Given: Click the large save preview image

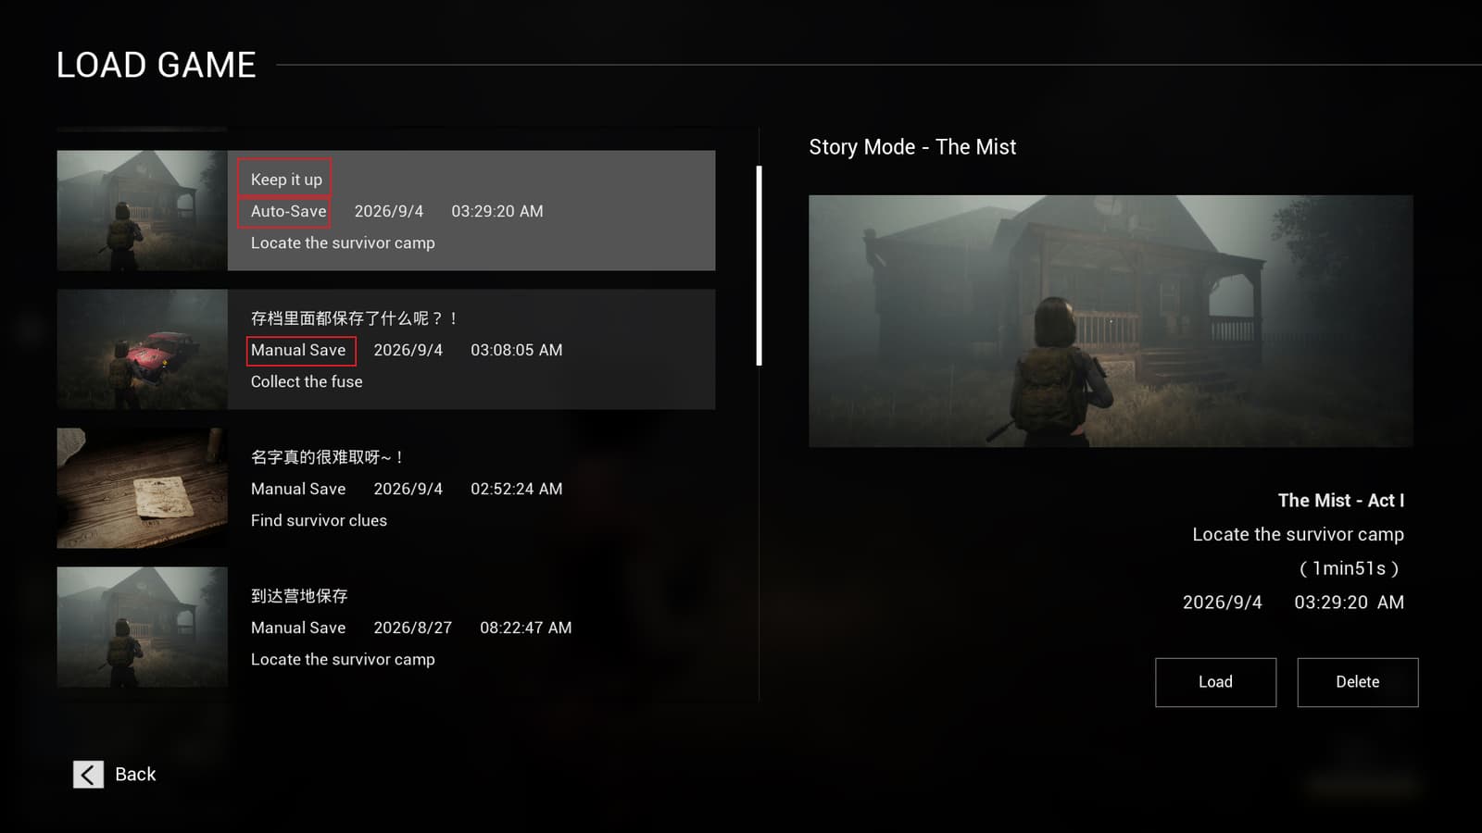Looking at the screenshot, I should click(1111, 321).
